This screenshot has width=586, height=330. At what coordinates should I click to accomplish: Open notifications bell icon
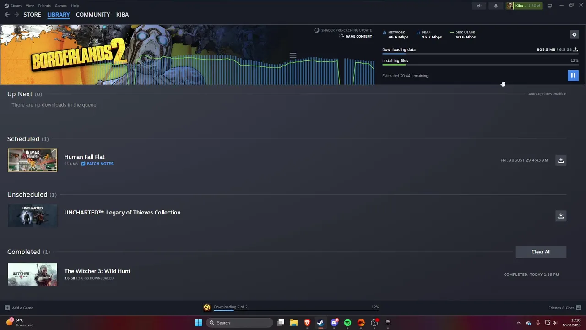496,5
